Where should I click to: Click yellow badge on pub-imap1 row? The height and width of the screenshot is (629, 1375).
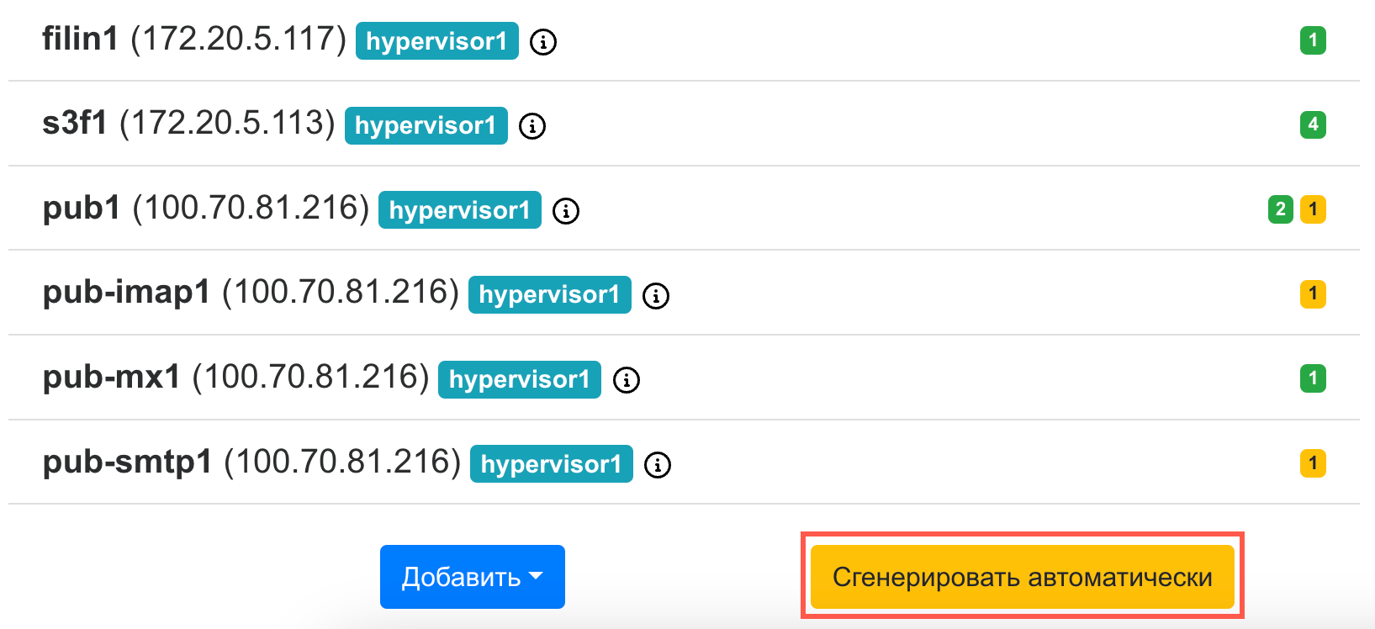coord(1313,294)
